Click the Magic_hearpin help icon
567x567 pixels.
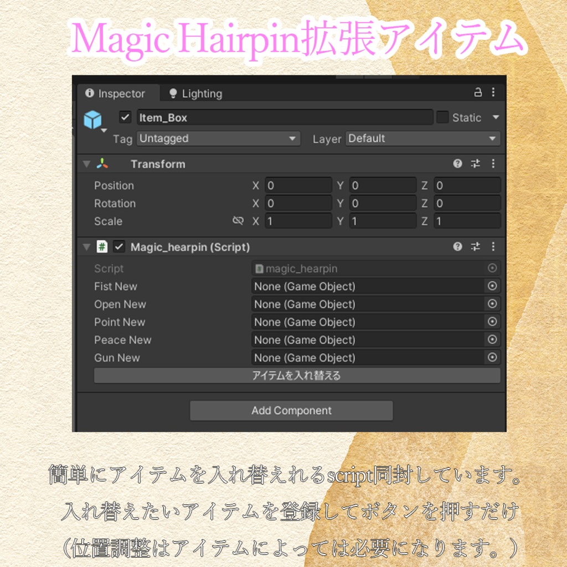pyautogui.click(x=457, y=247)
